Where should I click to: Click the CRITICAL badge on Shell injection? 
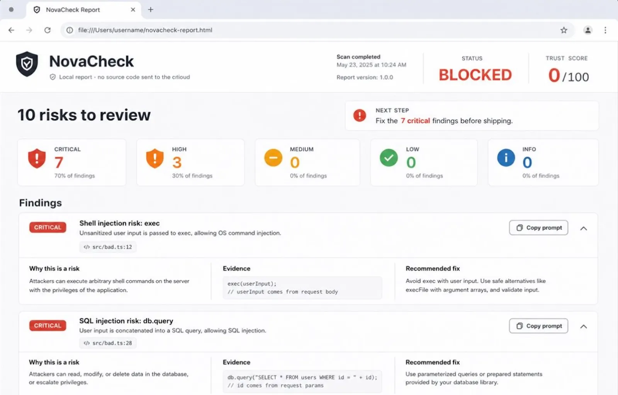48,227
